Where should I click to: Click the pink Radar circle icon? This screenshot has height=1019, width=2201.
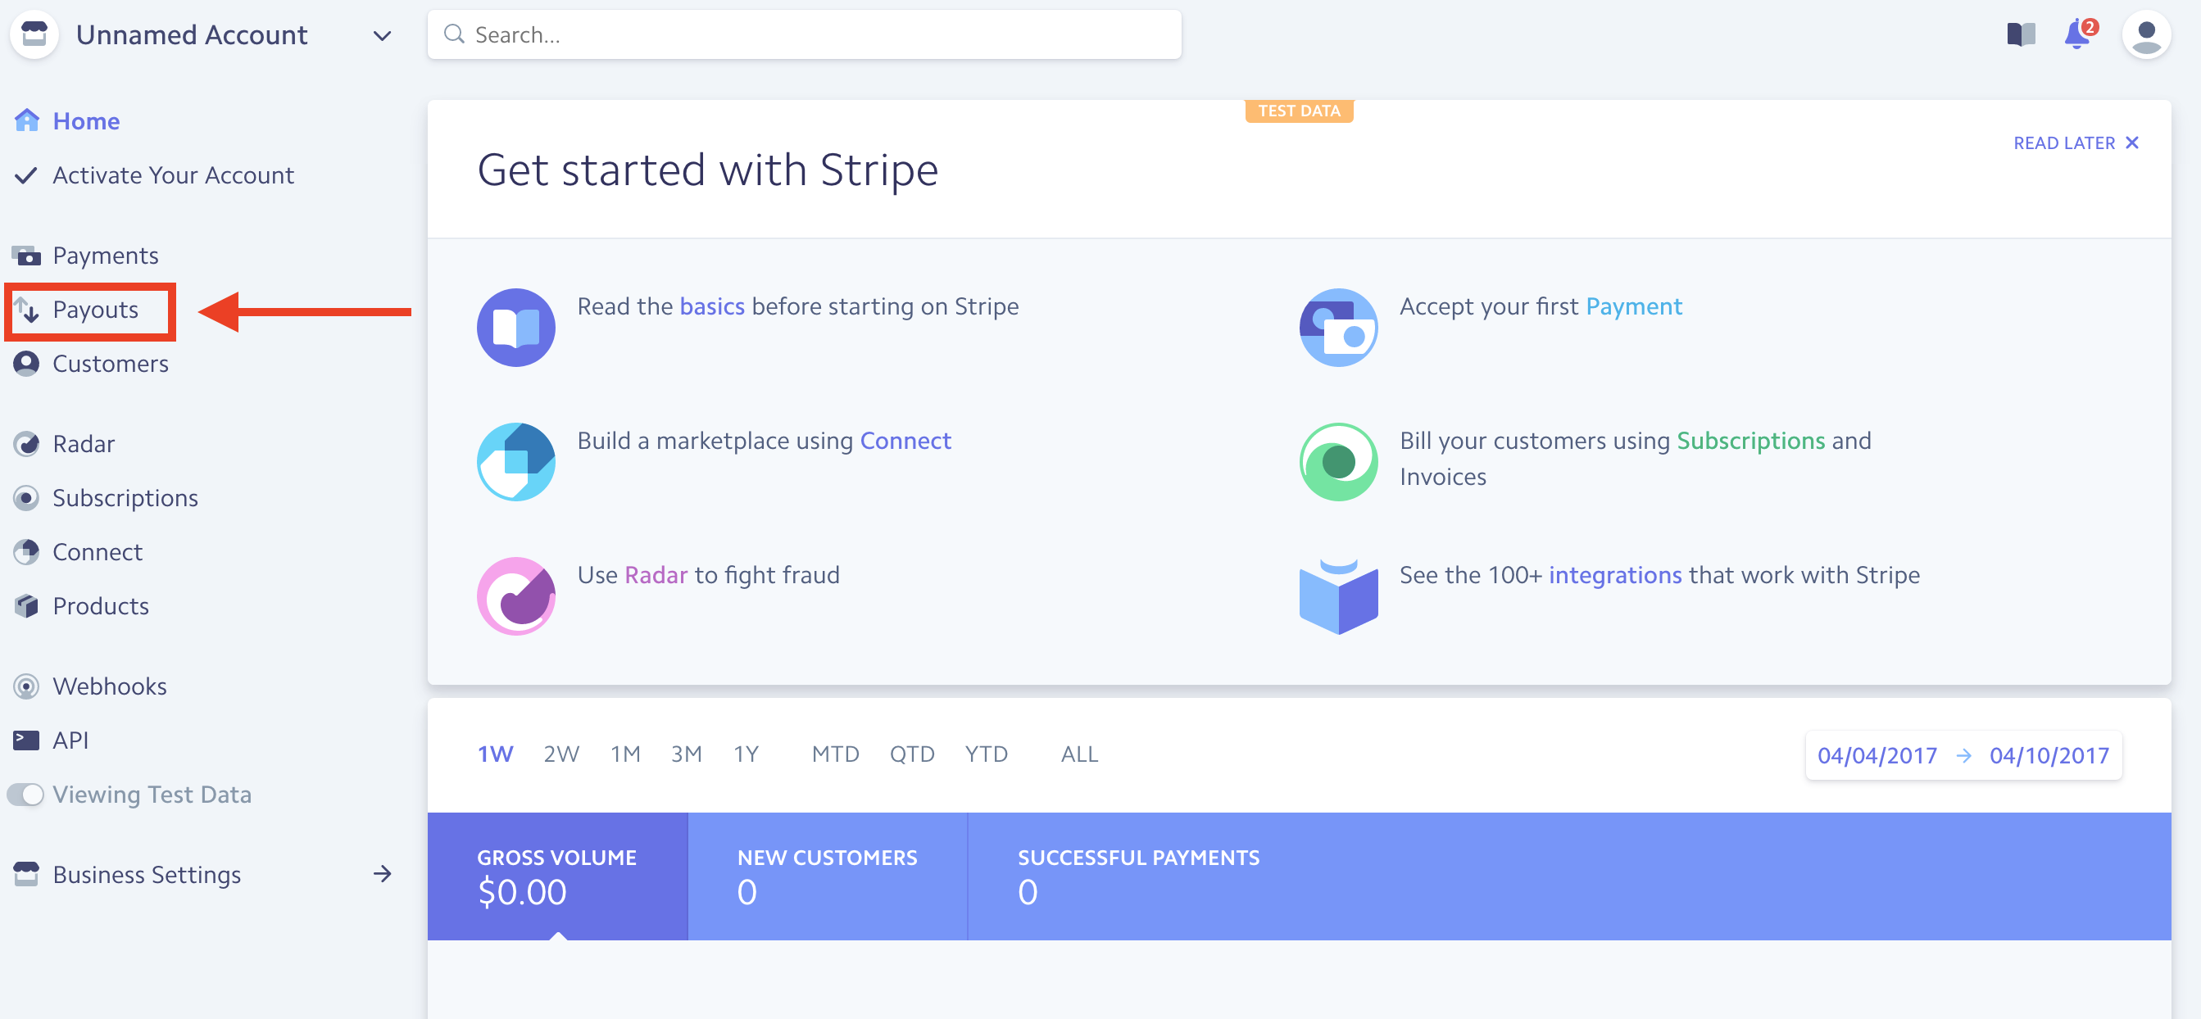click(515, 596)
